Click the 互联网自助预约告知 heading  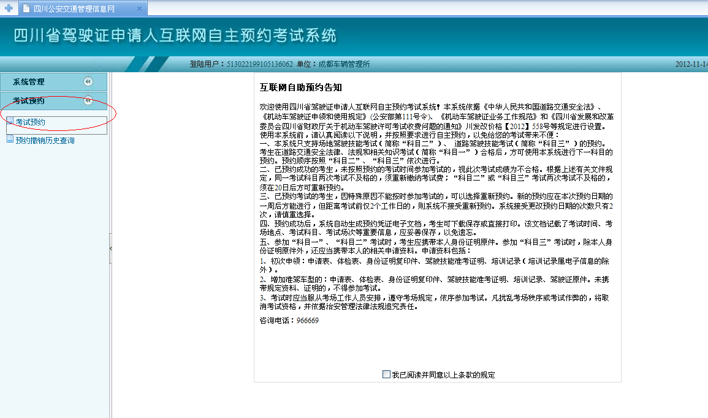(301, 88)
